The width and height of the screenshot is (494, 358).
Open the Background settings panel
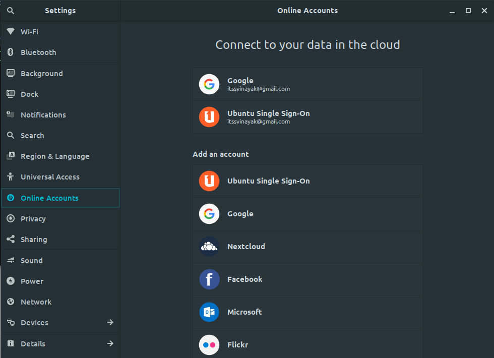coord(42,74)
